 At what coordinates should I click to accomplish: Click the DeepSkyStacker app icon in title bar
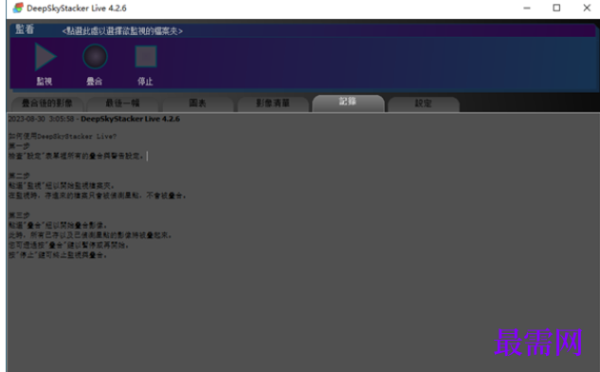tap(18, 8)
